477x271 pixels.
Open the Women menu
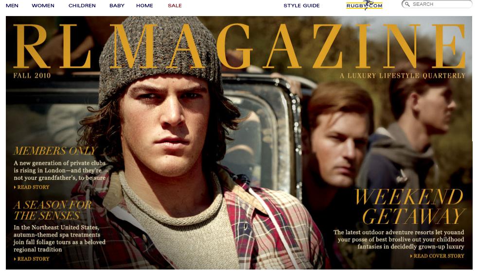(x=43, y=5)
